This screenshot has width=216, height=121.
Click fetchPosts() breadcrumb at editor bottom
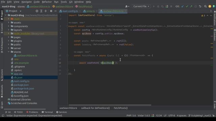tap(121, 108)
